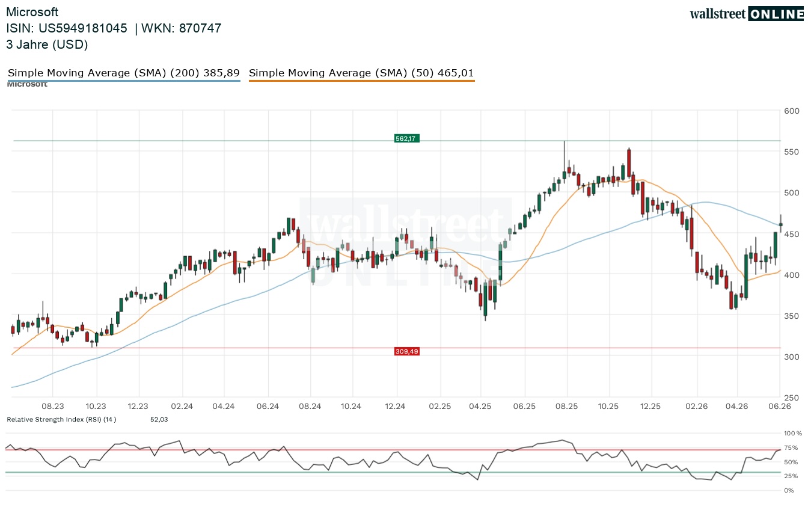Select the ISIN: US5949181045 text
This screenshot has height=507, width=811.
click(67, 28)
